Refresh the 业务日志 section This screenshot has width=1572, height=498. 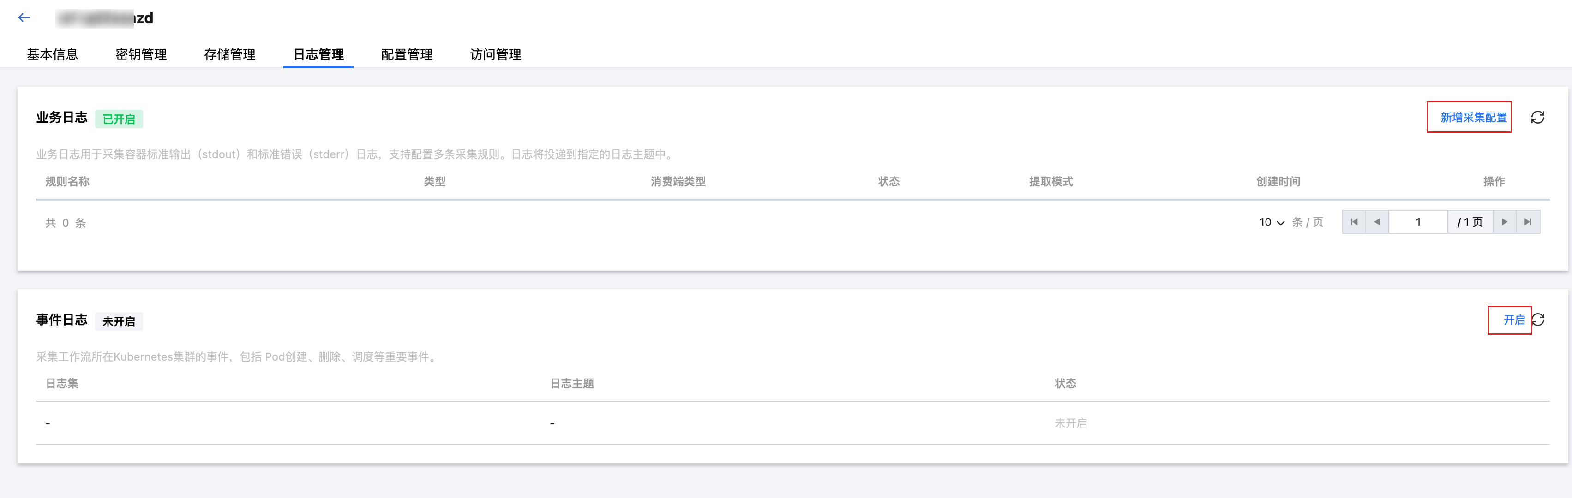click(x=1537, y=117)
